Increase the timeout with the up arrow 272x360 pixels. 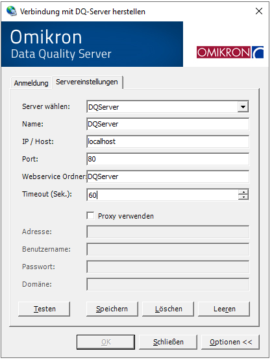pyautogui.click(x=243, y=192)
